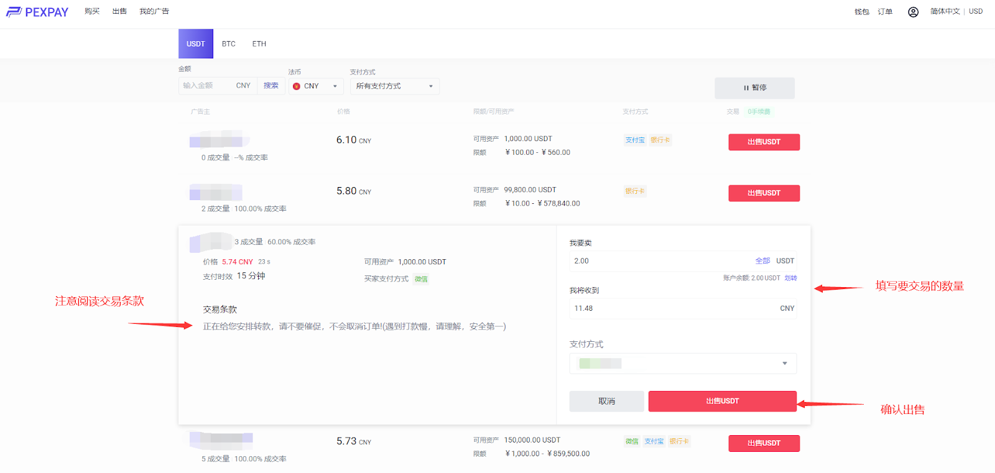Viewport: 995px width, 473px height.
Task: Click the 划转 transfer link
Action: tap(790, 278)
